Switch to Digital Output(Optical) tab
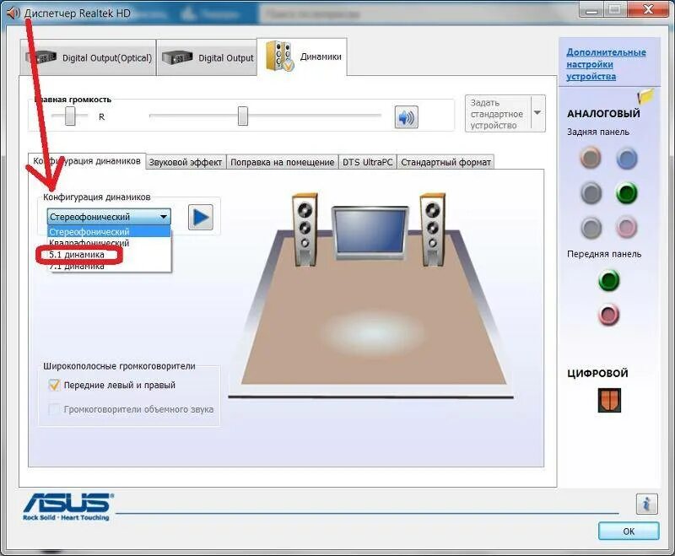 [88, 57]
